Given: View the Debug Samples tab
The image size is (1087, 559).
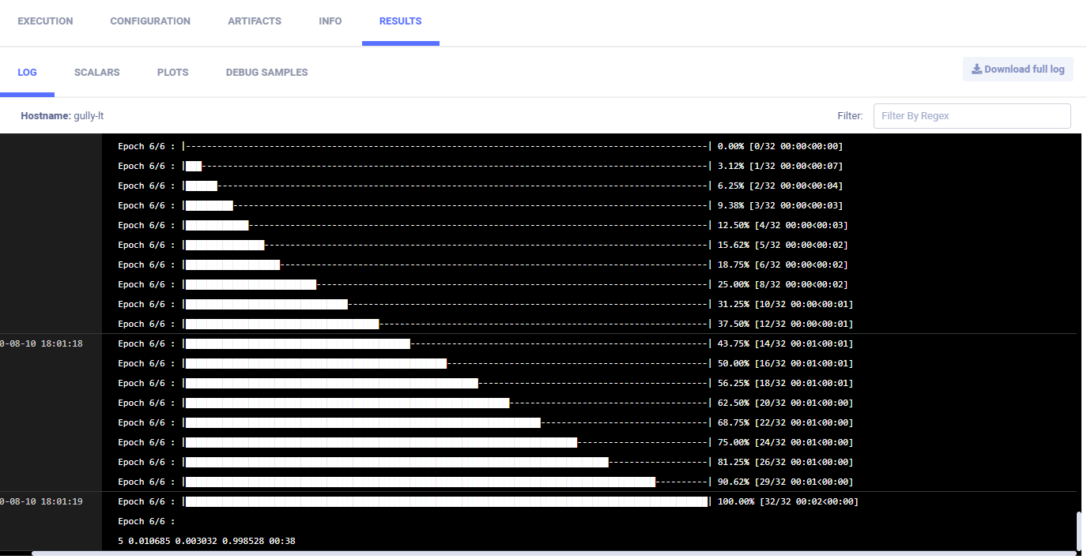Looking at the screenshot, I should pos(266,72).
